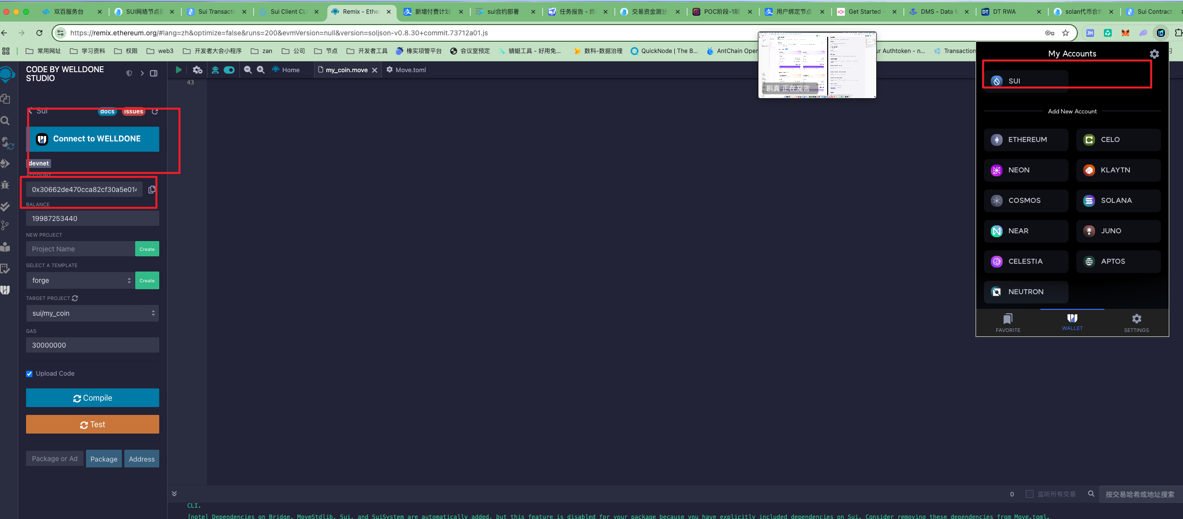Click terminal transaction hash search field
The image size is (1183, 519).
[1140, 494]
